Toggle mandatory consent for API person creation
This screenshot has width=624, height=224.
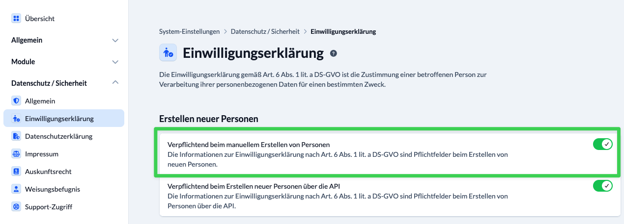pyautogui.click(x=603, y=186)
